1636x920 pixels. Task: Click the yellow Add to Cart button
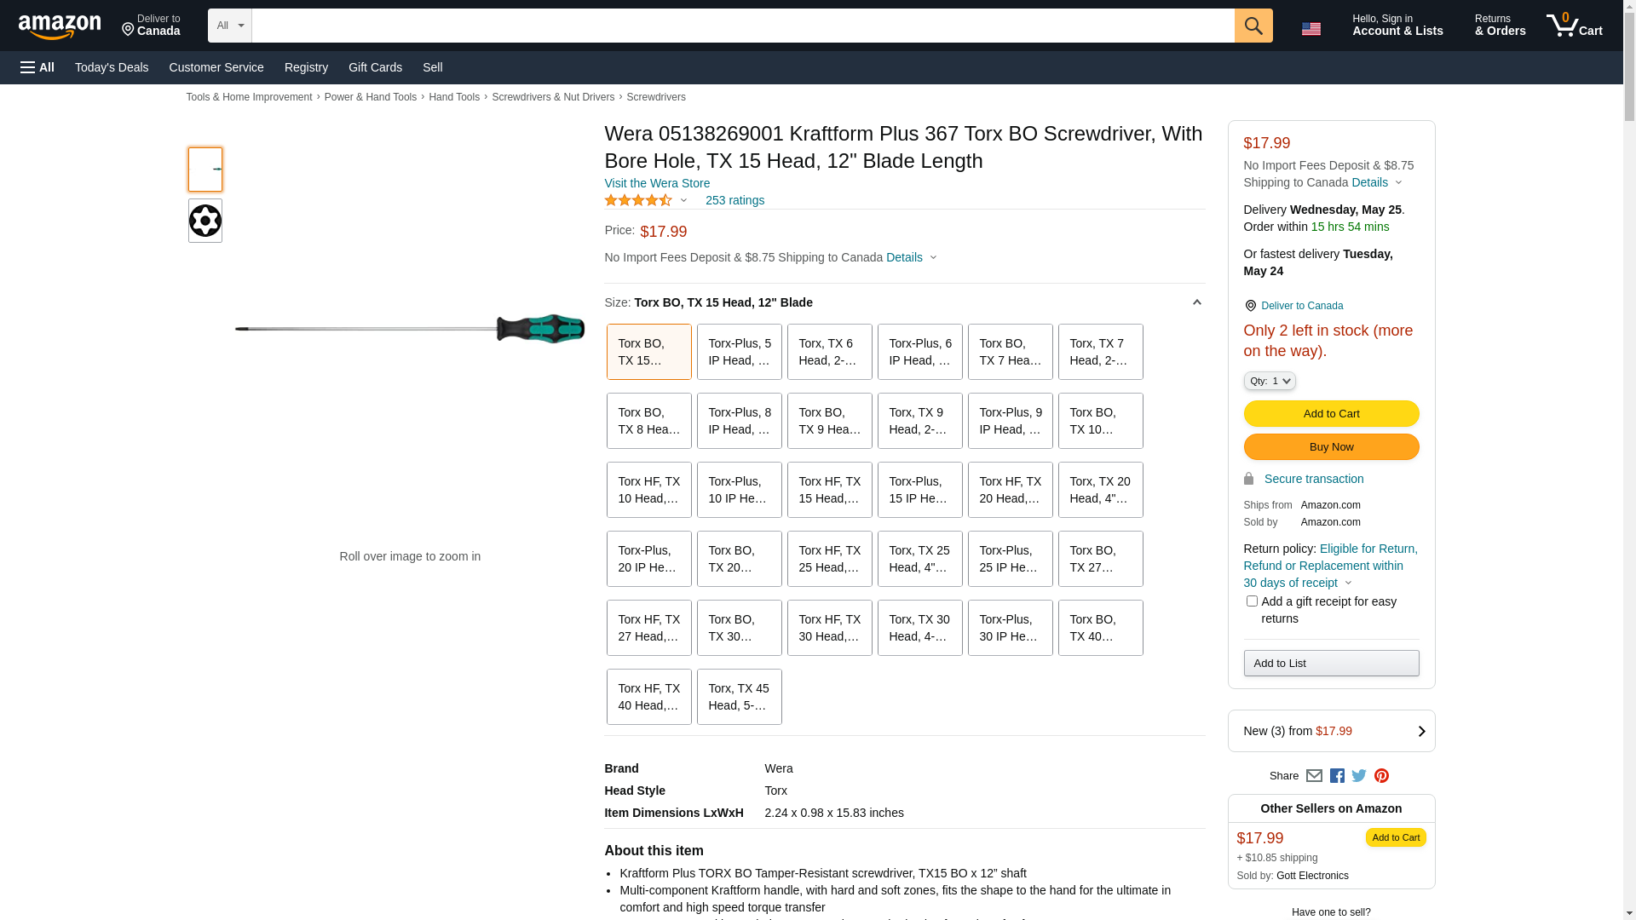[1331, 414]
